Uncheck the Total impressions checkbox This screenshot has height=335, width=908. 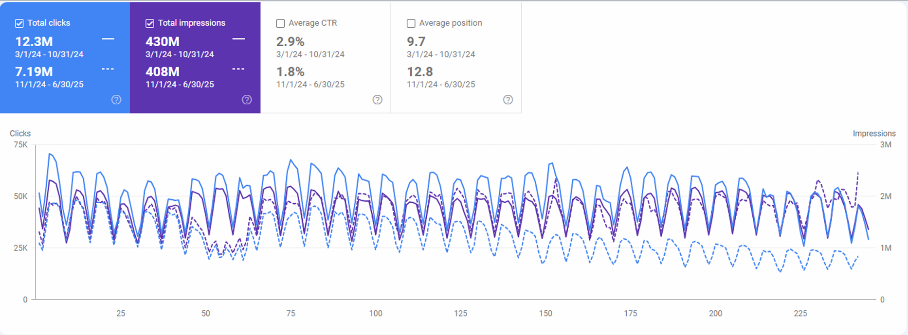point(150,23)
